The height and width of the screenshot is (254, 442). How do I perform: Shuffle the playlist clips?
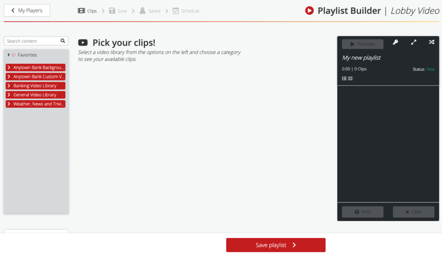[x=431, y=42]
